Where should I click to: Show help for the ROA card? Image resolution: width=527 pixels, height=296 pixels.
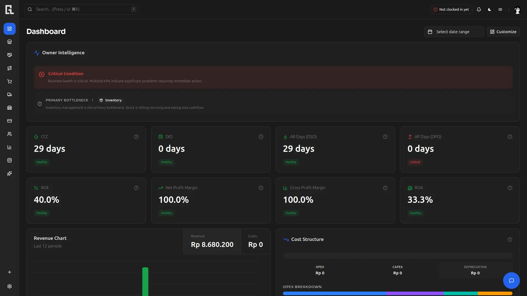[x=510, y=188]
